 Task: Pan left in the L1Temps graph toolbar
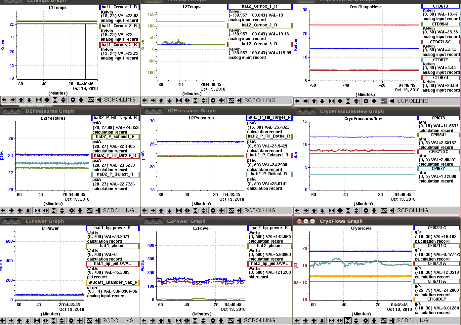point(4,100)
